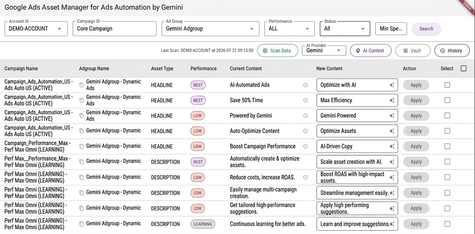Open history icon beside Auto-Optimize Content
The width and height of the screenshot is (475, 234).
(305, 131)
